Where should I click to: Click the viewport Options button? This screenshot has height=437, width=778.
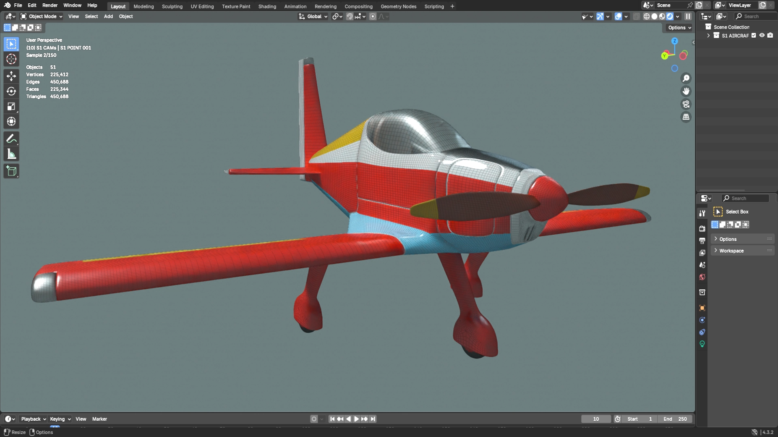click(x=680, y=28)
